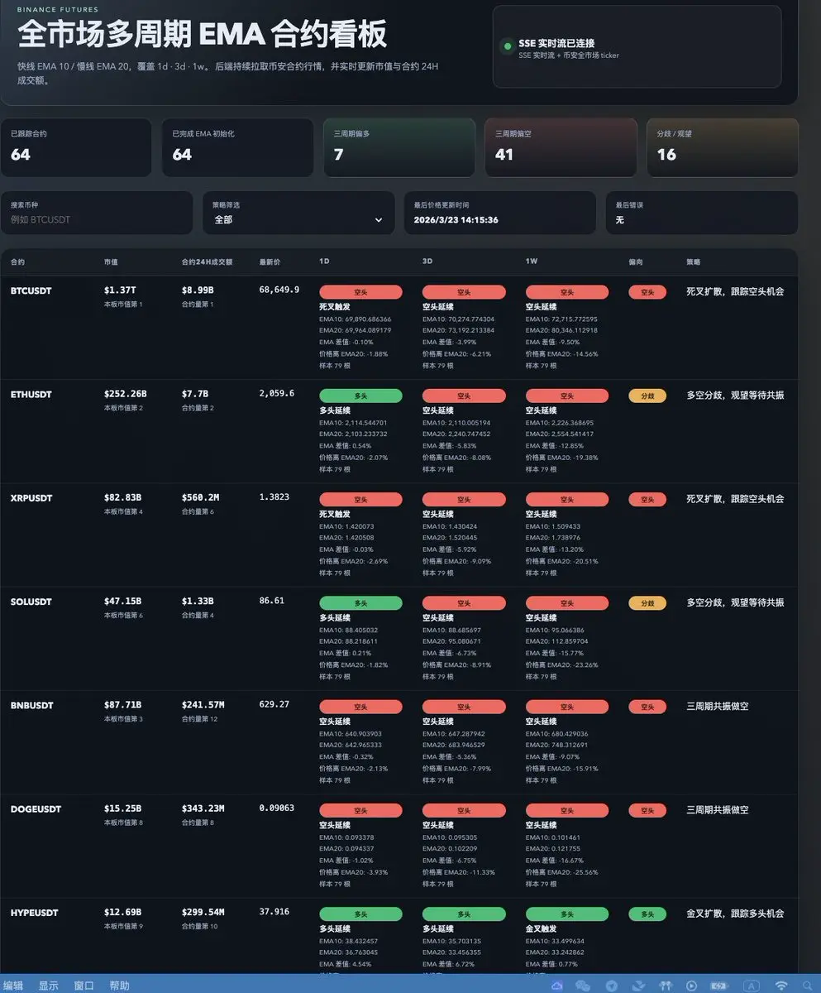The height and width of the screenshot is (993, 821).
Task: Click ETHUSDT strategy 多空分歧，观望等待共振
Action: coord(735,395)
